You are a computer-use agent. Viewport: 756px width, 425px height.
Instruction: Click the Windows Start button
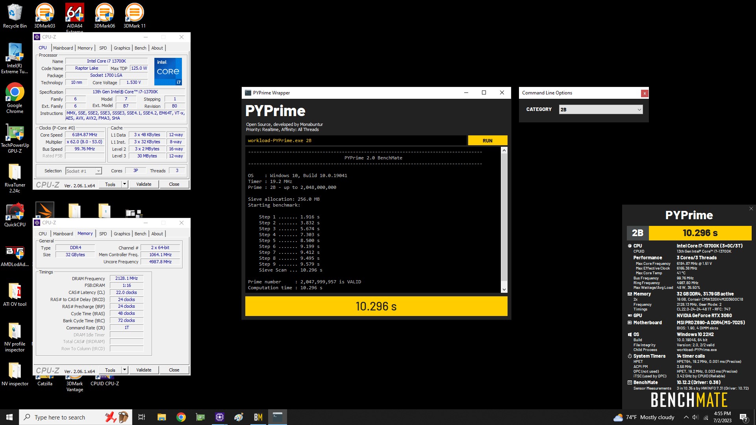[9, 417]
